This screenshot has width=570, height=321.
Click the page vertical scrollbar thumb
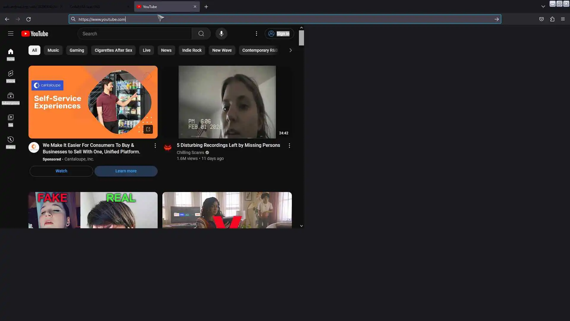click(301, 38)
